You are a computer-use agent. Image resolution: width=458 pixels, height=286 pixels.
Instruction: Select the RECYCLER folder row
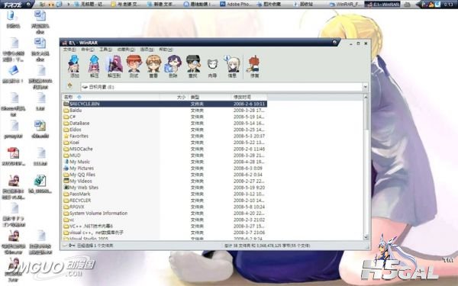click(x=165, y=200)
